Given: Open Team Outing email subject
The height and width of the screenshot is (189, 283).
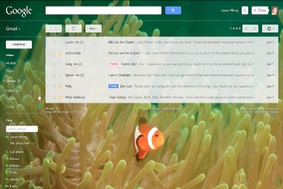Looking at the screenshot, I should tap(117, 97).
